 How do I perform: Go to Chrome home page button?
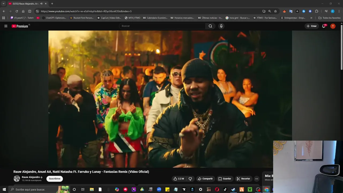(x=23, y=11)
